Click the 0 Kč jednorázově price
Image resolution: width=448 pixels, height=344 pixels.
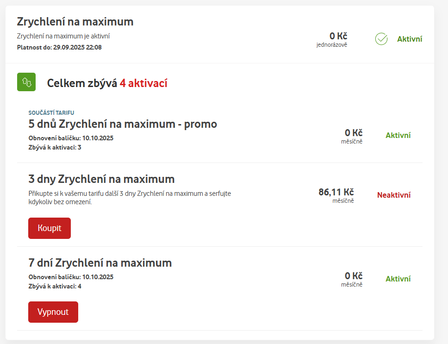point(338,36)
